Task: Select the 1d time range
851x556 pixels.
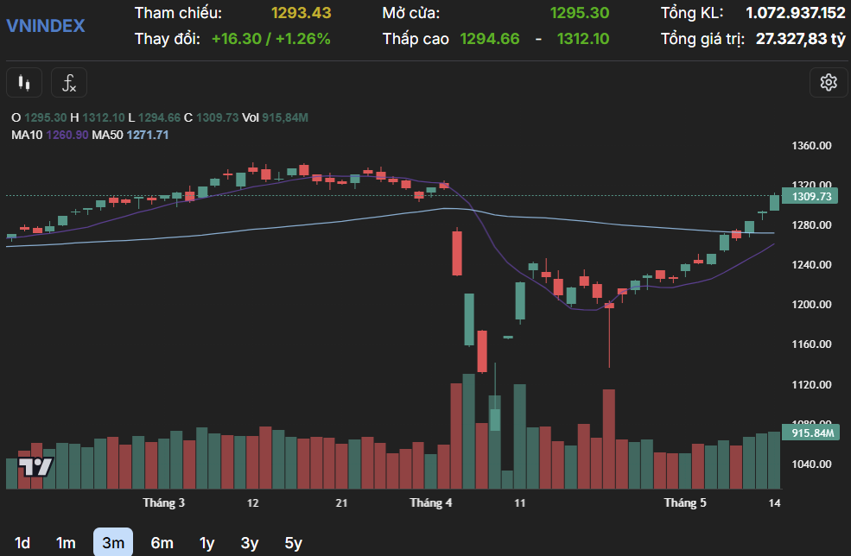Action: (x=22, y=542)
